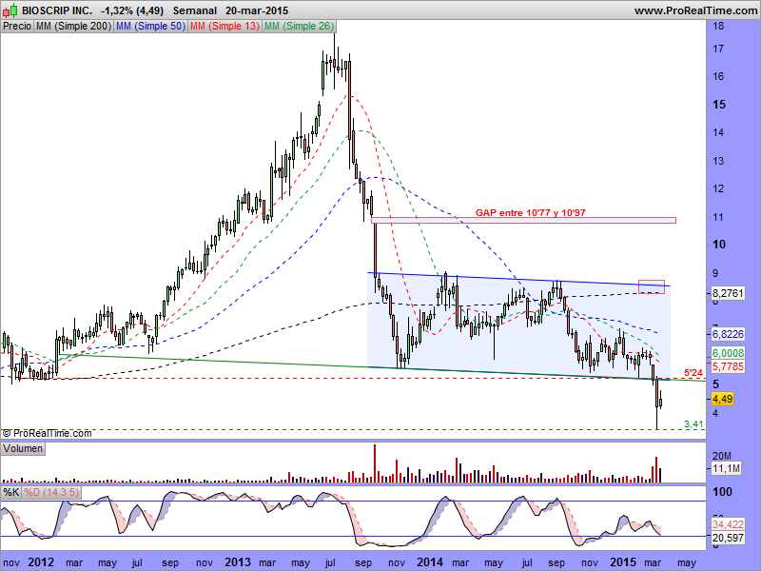Click the 100 stochastic axis label
761x571 pixels.
coord(723,492)
